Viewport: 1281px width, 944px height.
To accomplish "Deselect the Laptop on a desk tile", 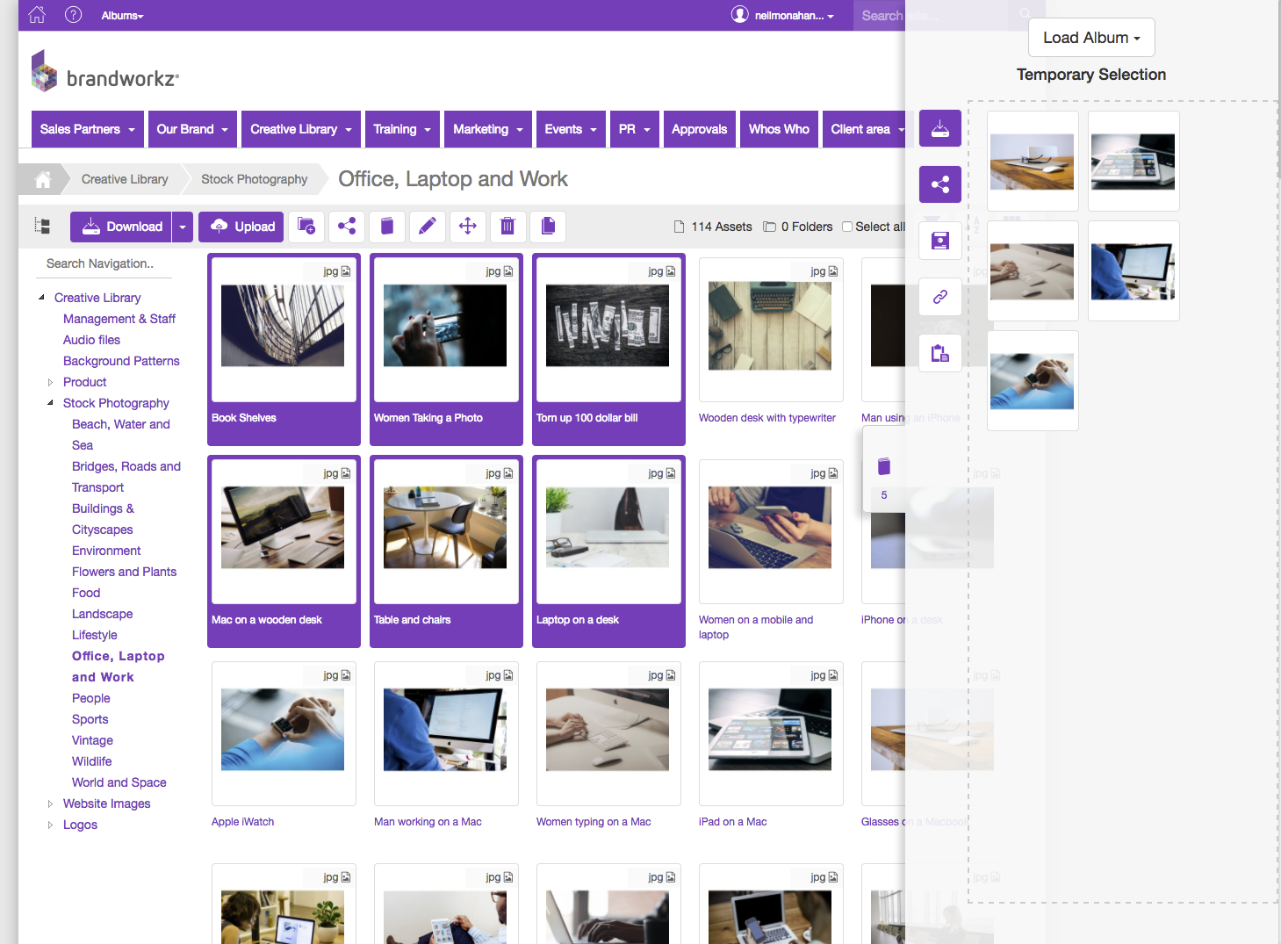I will coord(608,551).
